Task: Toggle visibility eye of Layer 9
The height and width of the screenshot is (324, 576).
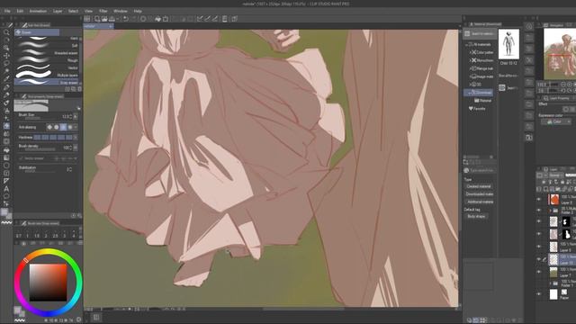Action: tap(539, 247)
